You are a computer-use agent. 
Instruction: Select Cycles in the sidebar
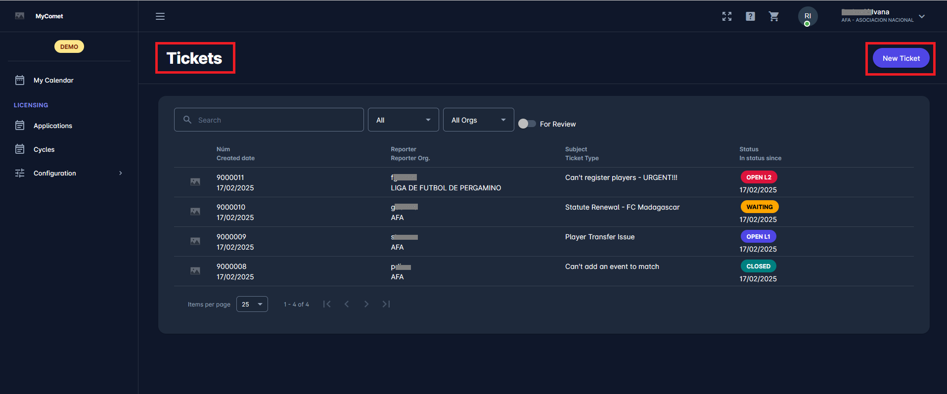point(44,149)
